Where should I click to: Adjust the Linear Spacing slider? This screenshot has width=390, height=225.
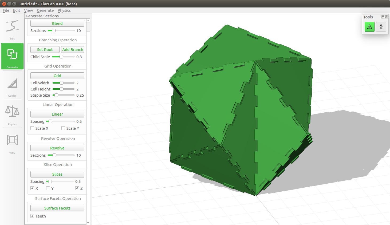coord(60,121)
